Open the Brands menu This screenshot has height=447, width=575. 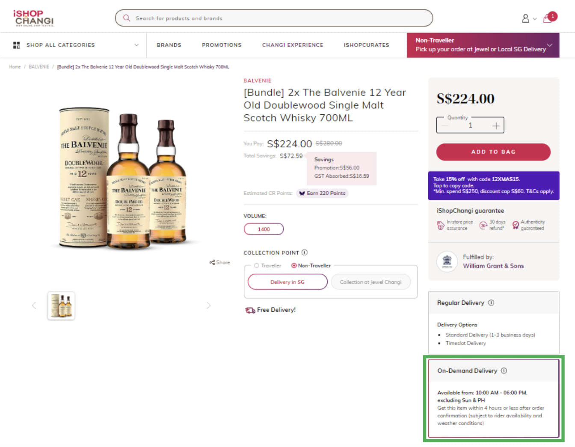(x=169, y=45)
